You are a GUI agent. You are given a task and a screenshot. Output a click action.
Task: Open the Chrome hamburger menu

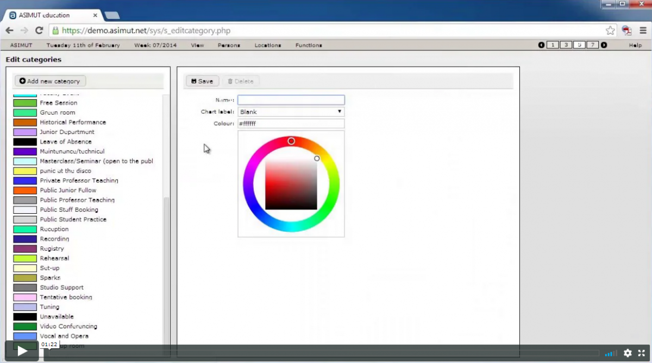pyautogui.click(x=643, y=30)
